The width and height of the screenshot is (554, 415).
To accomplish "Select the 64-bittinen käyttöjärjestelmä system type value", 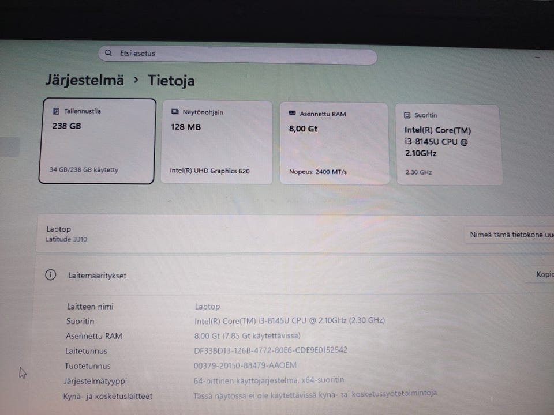I will click(268, 380).
